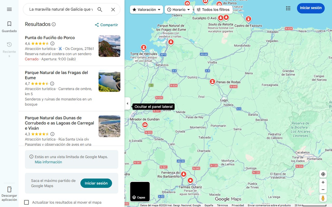The image size is (332, 207).
Task: Clear the search field with the X
Action: tap(113, 9)
